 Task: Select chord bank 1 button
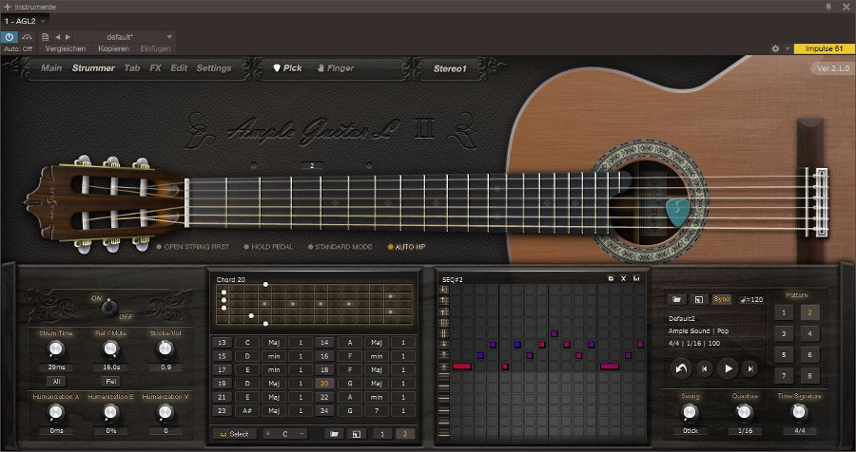382,434
